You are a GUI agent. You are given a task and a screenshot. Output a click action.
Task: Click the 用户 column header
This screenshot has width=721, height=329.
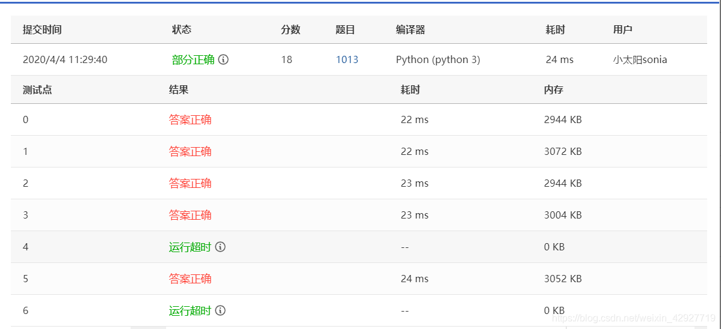tap(622, 30)
